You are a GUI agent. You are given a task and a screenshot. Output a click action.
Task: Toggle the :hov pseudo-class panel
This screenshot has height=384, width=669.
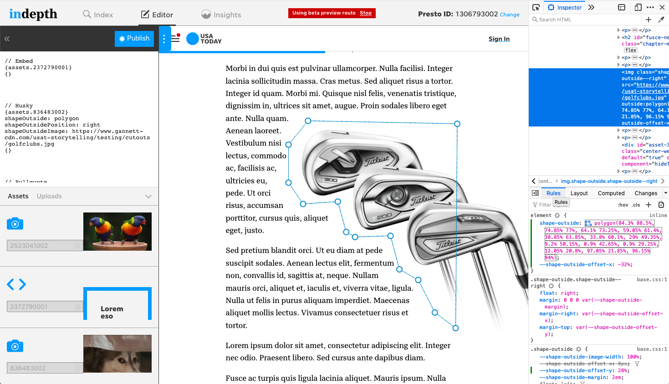(623, 205)
